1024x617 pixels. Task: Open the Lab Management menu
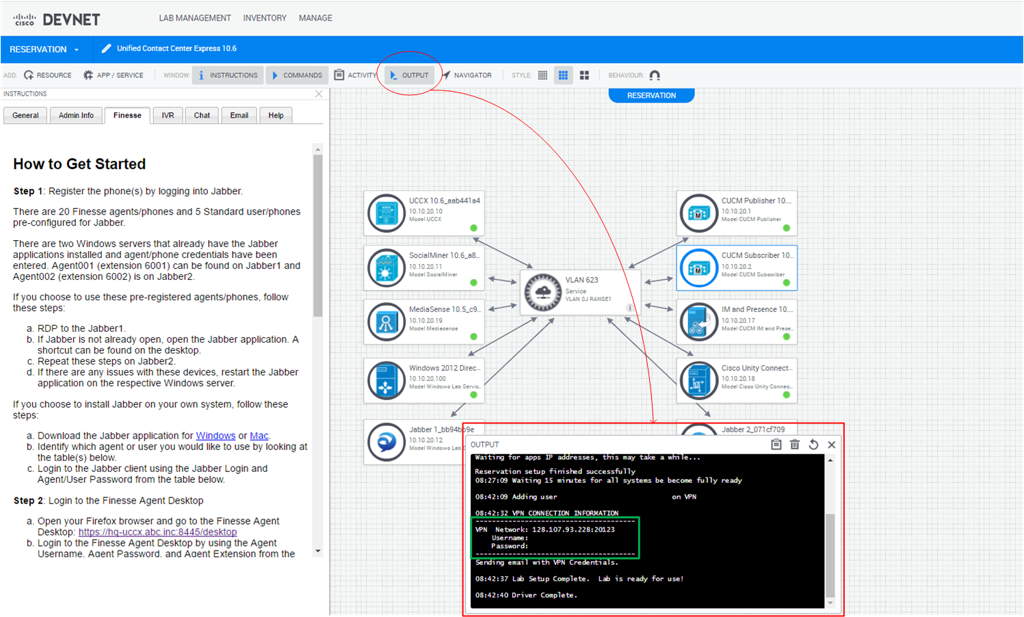(x=195, y=18)
